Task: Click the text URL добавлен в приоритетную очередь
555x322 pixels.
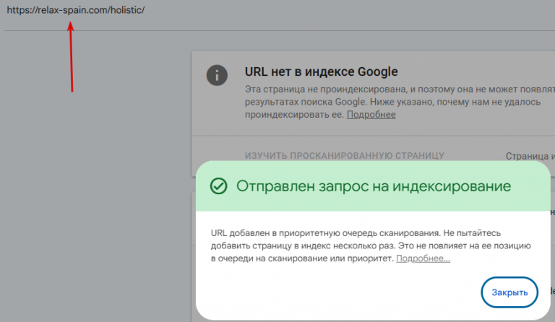Action: point(294,233)
